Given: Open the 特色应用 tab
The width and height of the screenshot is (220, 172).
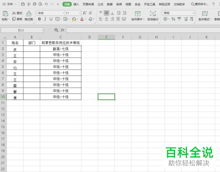Looking at the screenshot, I should click(x=165, y=4).
